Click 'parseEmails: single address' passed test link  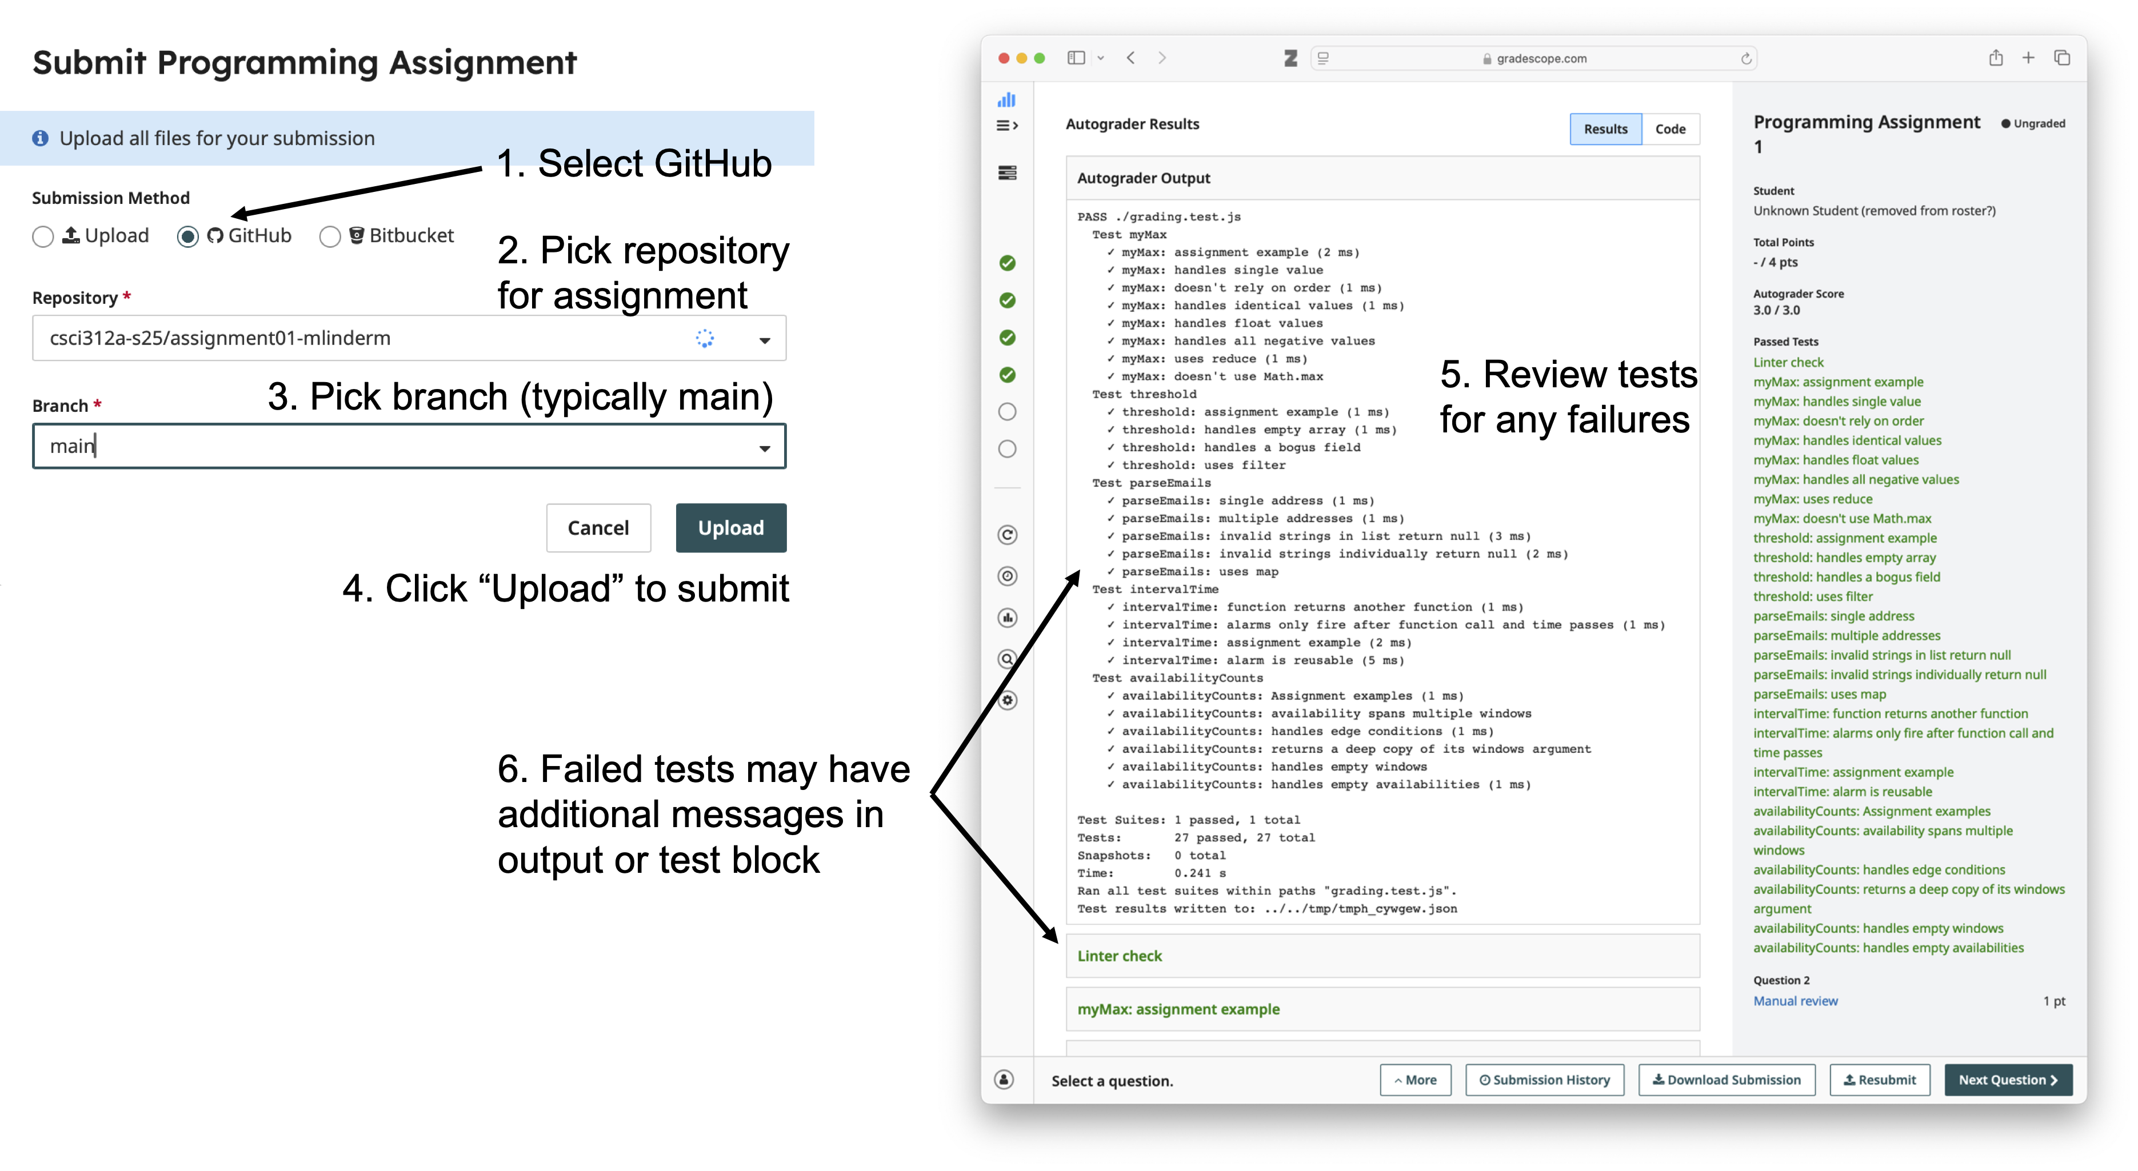click(x=1833, y=616)
